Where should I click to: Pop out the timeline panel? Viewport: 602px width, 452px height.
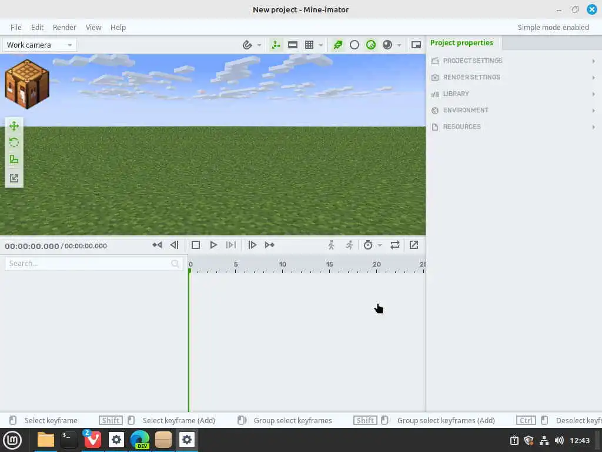click(414, 245)
